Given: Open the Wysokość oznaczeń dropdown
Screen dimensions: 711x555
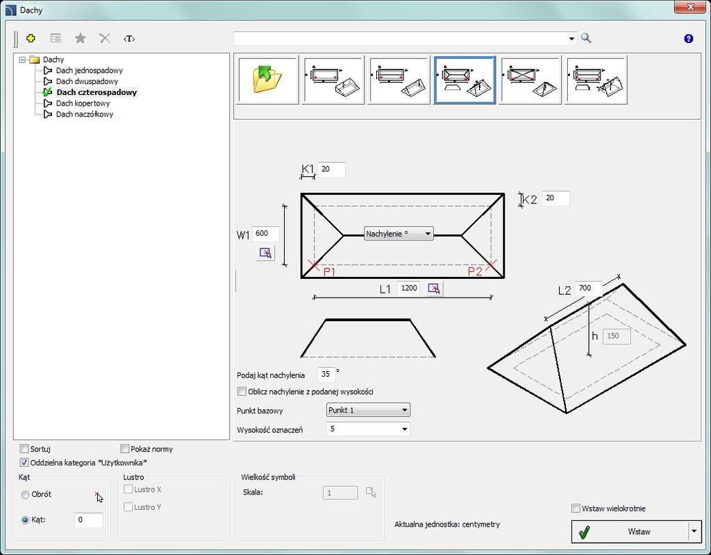Looking at the screenshot, I should tap(405, 429).
